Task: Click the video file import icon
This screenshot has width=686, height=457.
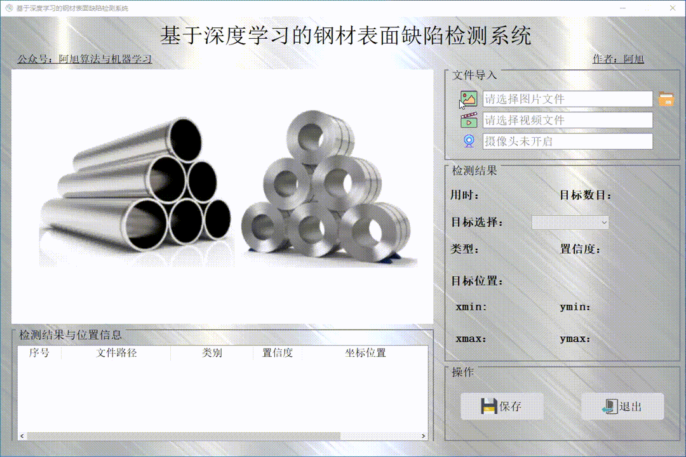Action: pos(469,120)
